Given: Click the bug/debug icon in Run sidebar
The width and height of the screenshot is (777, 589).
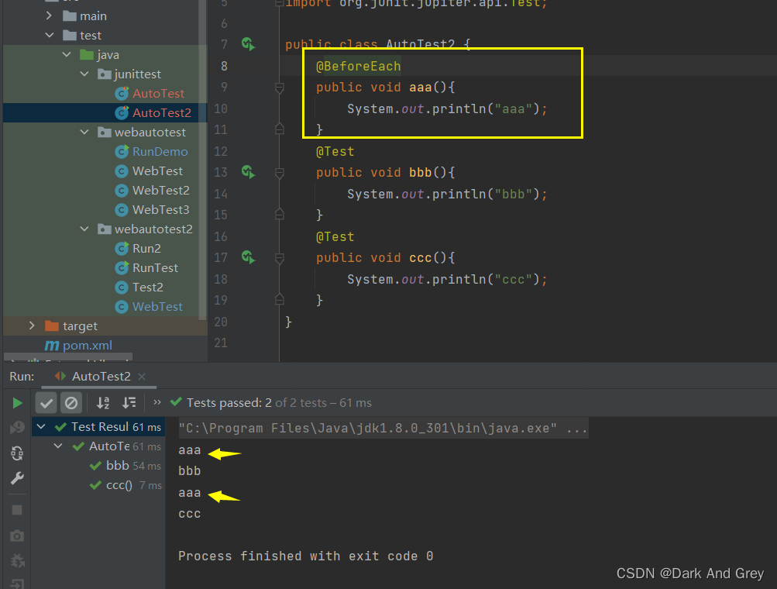Looking at the screenshot, I should coord(17,561).
